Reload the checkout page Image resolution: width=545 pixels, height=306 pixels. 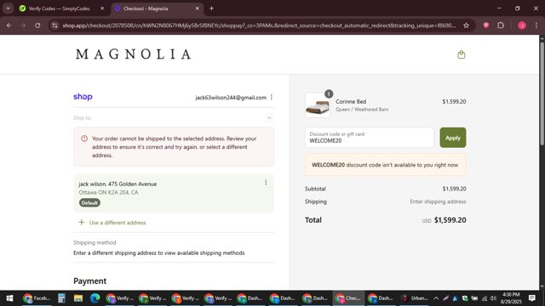click(x=37, y=25)
